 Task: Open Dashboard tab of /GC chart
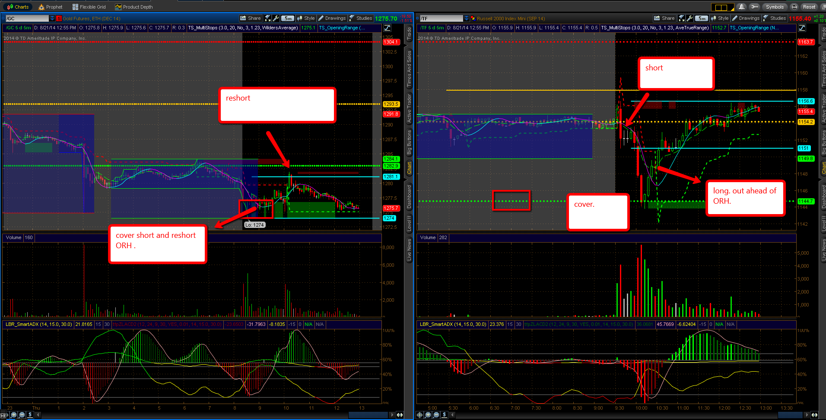coord(409,196)
